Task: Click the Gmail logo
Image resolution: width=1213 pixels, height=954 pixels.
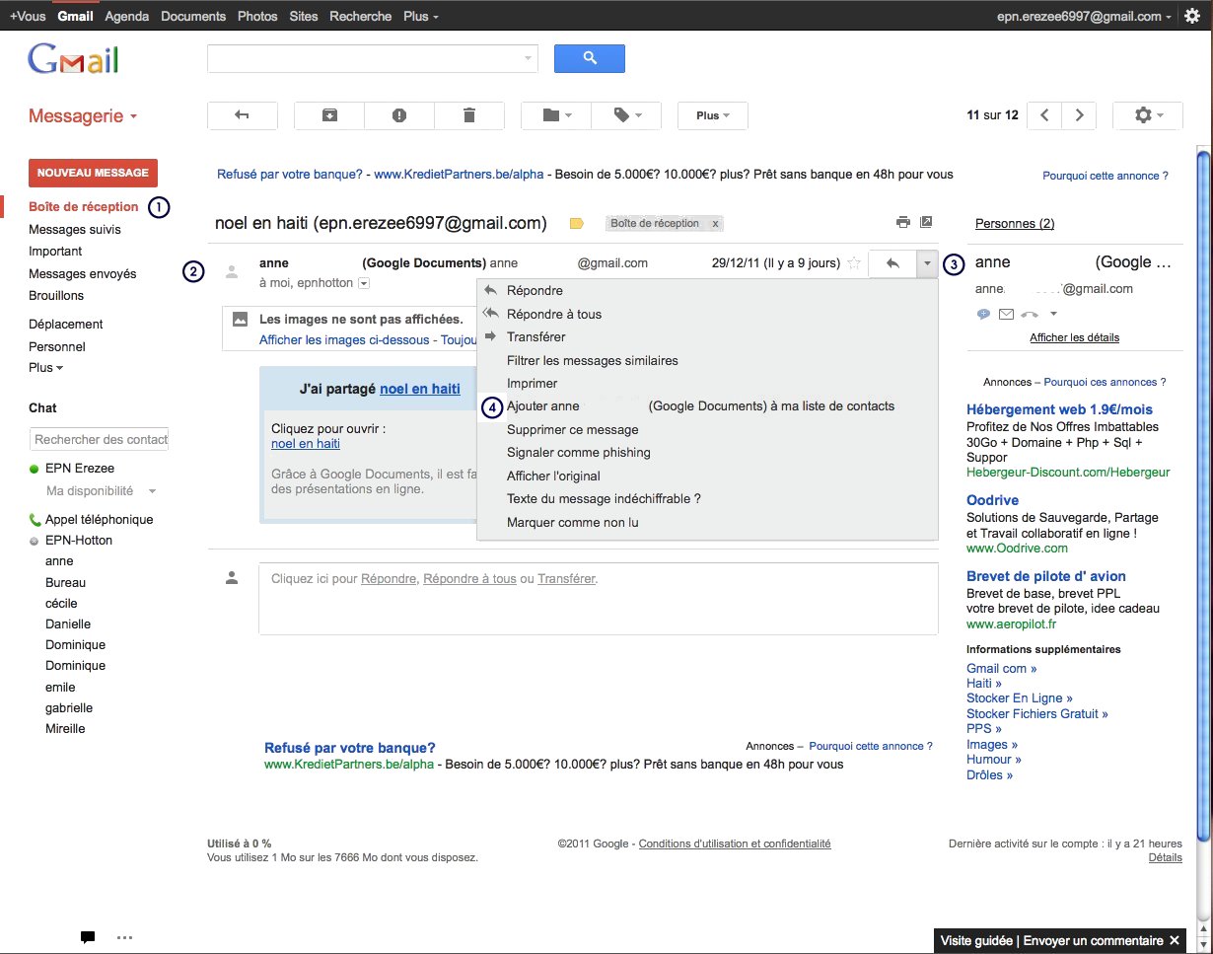Action: coord(74,59)
